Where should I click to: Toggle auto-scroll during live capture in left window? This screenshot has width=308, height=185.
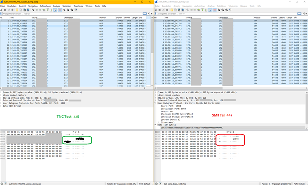click(x=55, y=10)
